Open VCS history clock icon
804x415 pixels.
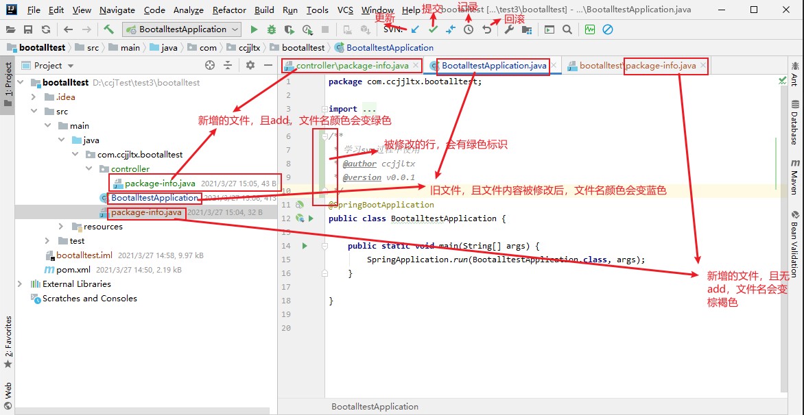coord(469,29)
